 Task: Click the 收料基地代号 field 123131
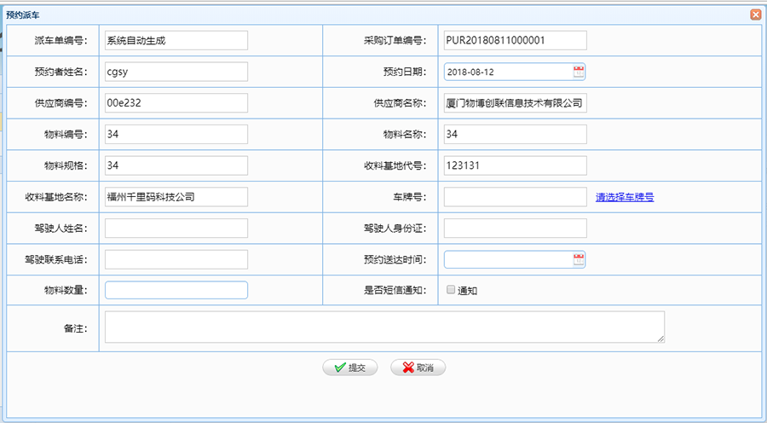(515, 165)
